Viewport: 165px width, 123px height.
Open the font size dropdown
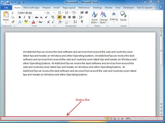54,13
